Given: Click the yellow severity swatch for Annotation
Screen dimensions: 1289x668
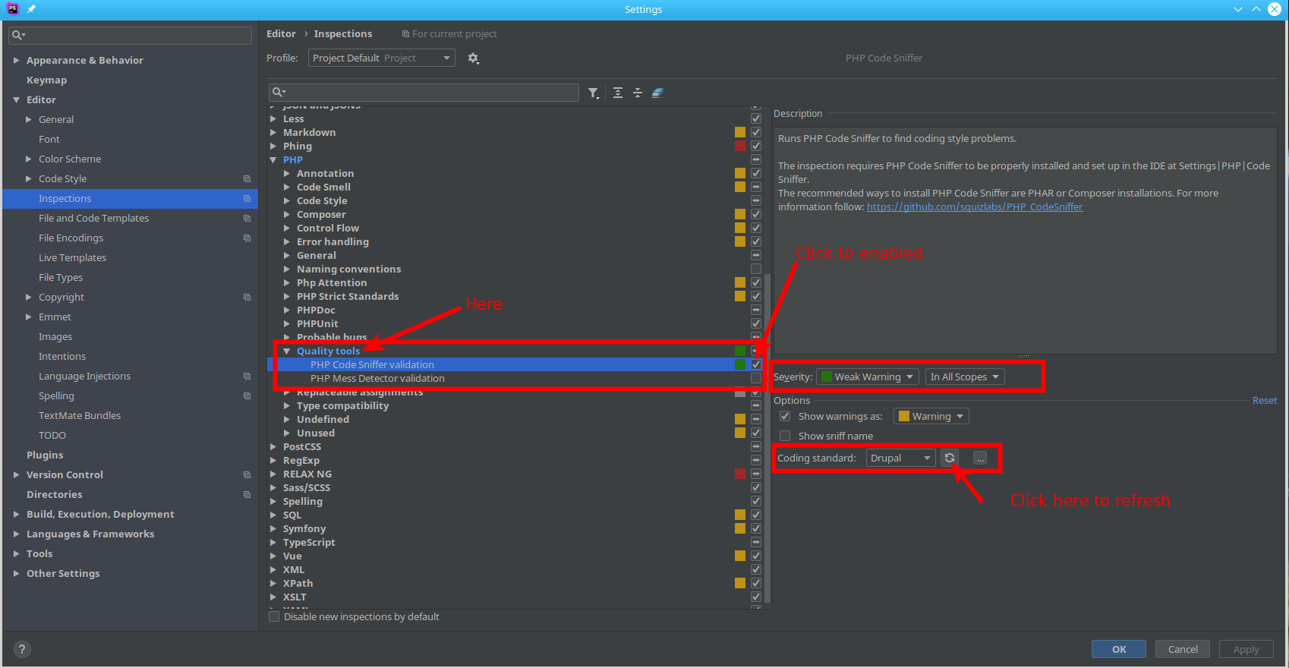Looking at the screenshot, I should coord(740,173).
